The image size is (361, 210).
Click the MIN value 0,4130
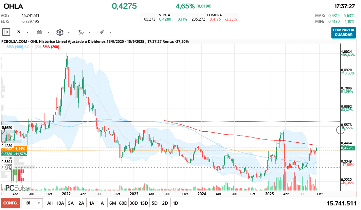334,22
